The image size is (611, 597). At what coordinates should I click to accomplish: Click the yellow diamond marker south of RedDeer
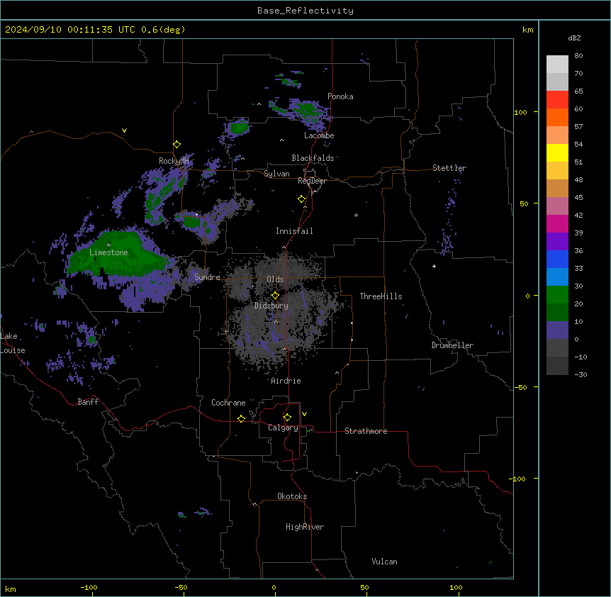pyautogui.click(x=301, y=199)
